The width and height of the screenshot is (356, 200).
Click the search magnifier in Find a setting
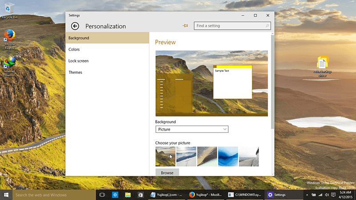coord(267,26)
